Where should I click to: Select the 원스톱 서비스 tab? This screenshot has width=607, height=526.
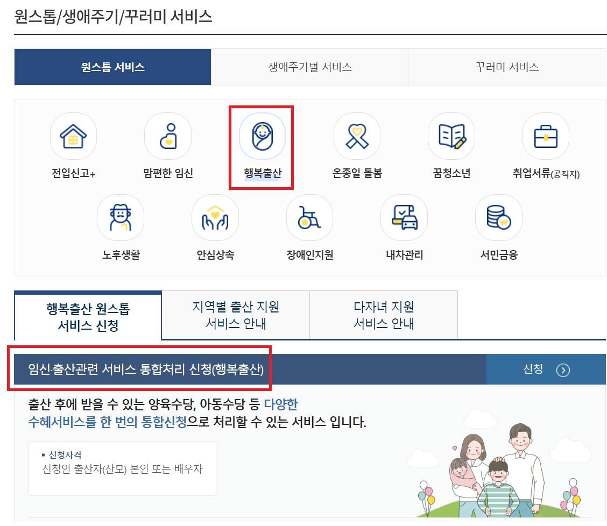pos(112,67)
